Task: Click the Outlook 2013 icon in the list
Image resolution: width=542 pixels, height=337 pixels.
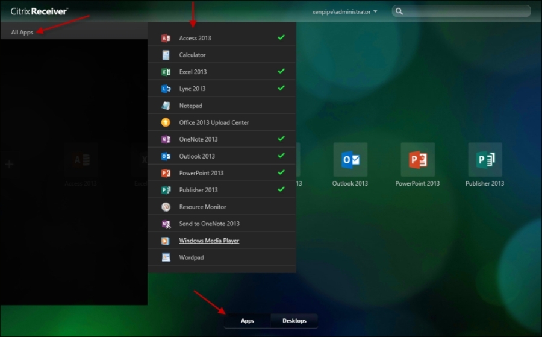Action: tap(166, 156)
